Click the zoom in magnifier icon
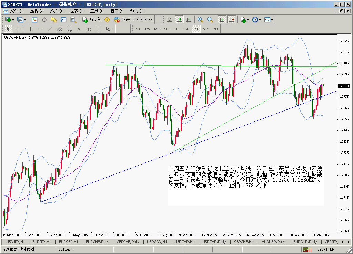Viewport: 353px width, 254px height. coord(200,20)
